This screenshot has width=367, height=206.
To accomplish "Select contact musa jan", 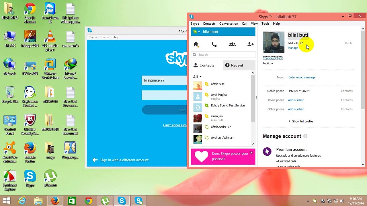I will tap(221, 118).
